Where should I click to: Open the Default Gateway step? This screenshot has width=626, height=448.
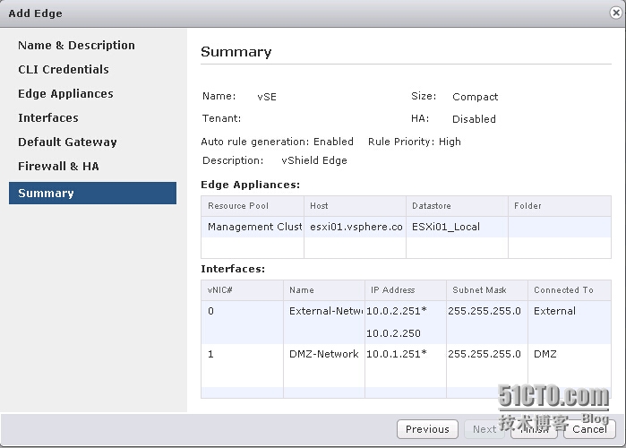click(67, 142)
